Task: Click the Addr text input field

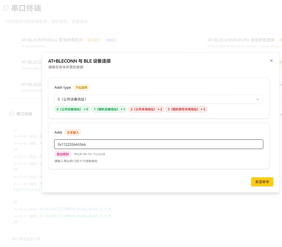Action: (x=159, y=144)
